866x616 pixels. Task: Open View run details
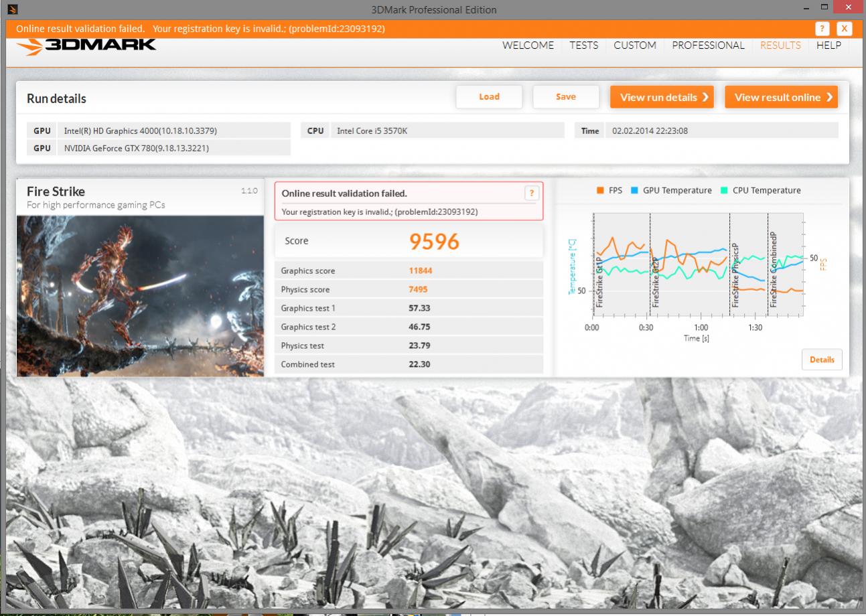pos(662,97)
